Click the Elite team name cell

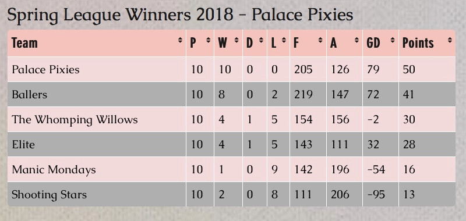tap(97, 144)
